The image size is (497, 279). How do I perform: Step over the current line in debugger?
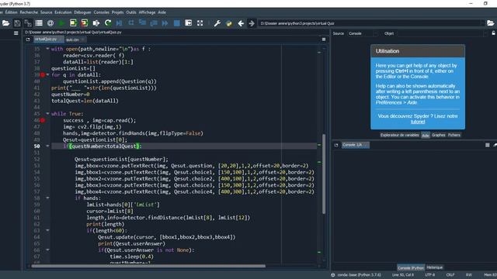(x=131, y=23)
